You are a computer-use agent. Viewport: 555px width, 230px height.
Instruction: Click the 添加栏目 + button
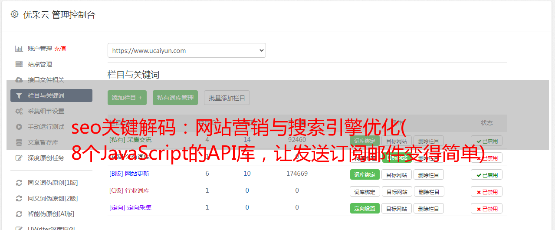[x=127, y=98]
